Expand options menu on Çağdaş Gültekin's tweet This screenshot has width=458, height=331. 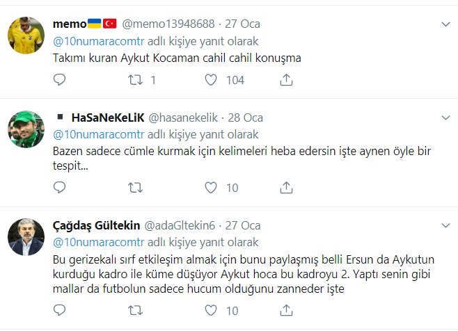pos(445,226)
